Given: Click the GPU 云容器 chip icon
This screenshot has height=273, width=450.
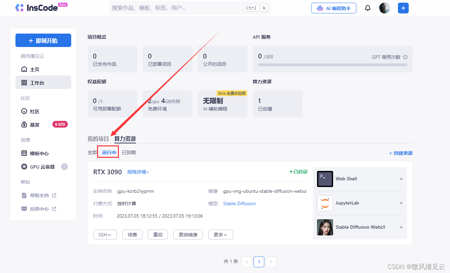Looking at the screenshot, I should [x=24, y=167].
